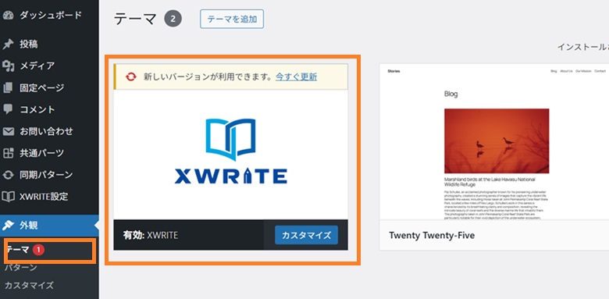Click the 今すぐ更新 update link
Screen dimensions: 609x299
tap(297, 77)
